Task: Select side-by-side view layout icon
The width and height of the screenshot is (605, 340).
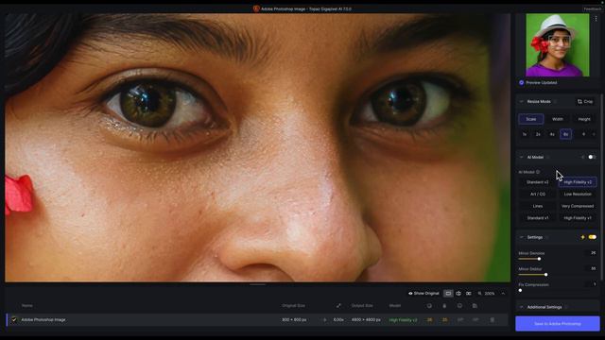Action: point(469,294)
